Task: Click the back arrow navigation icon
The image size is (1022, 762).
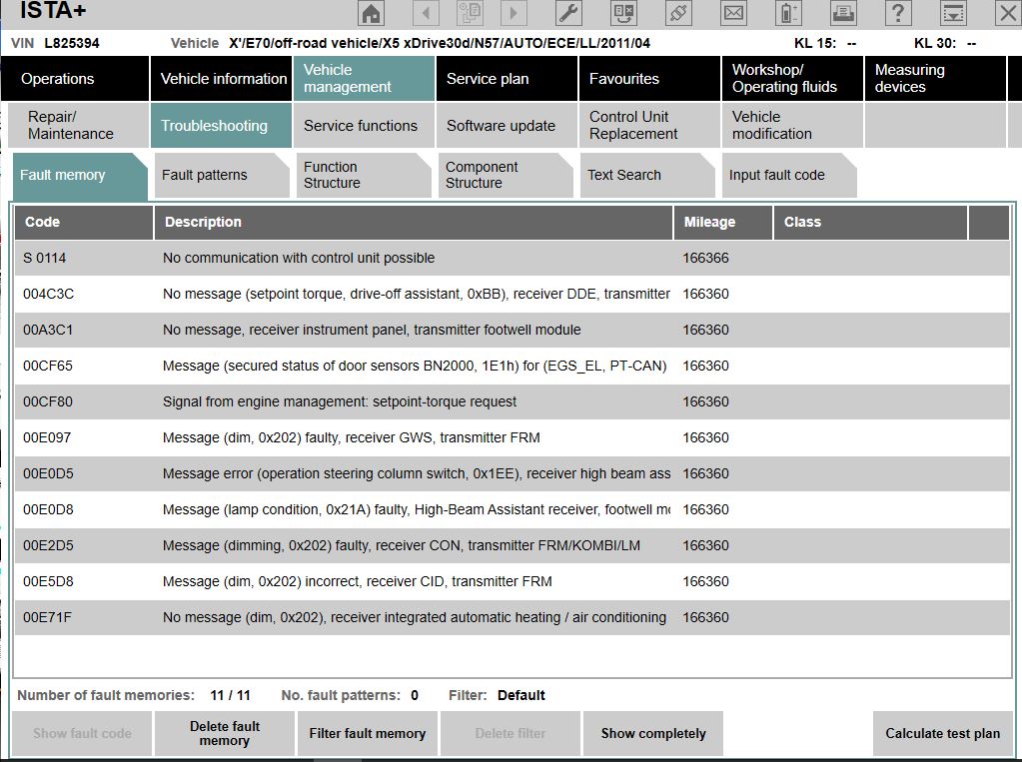Action: pyautogui.click(x=427, y=13)
